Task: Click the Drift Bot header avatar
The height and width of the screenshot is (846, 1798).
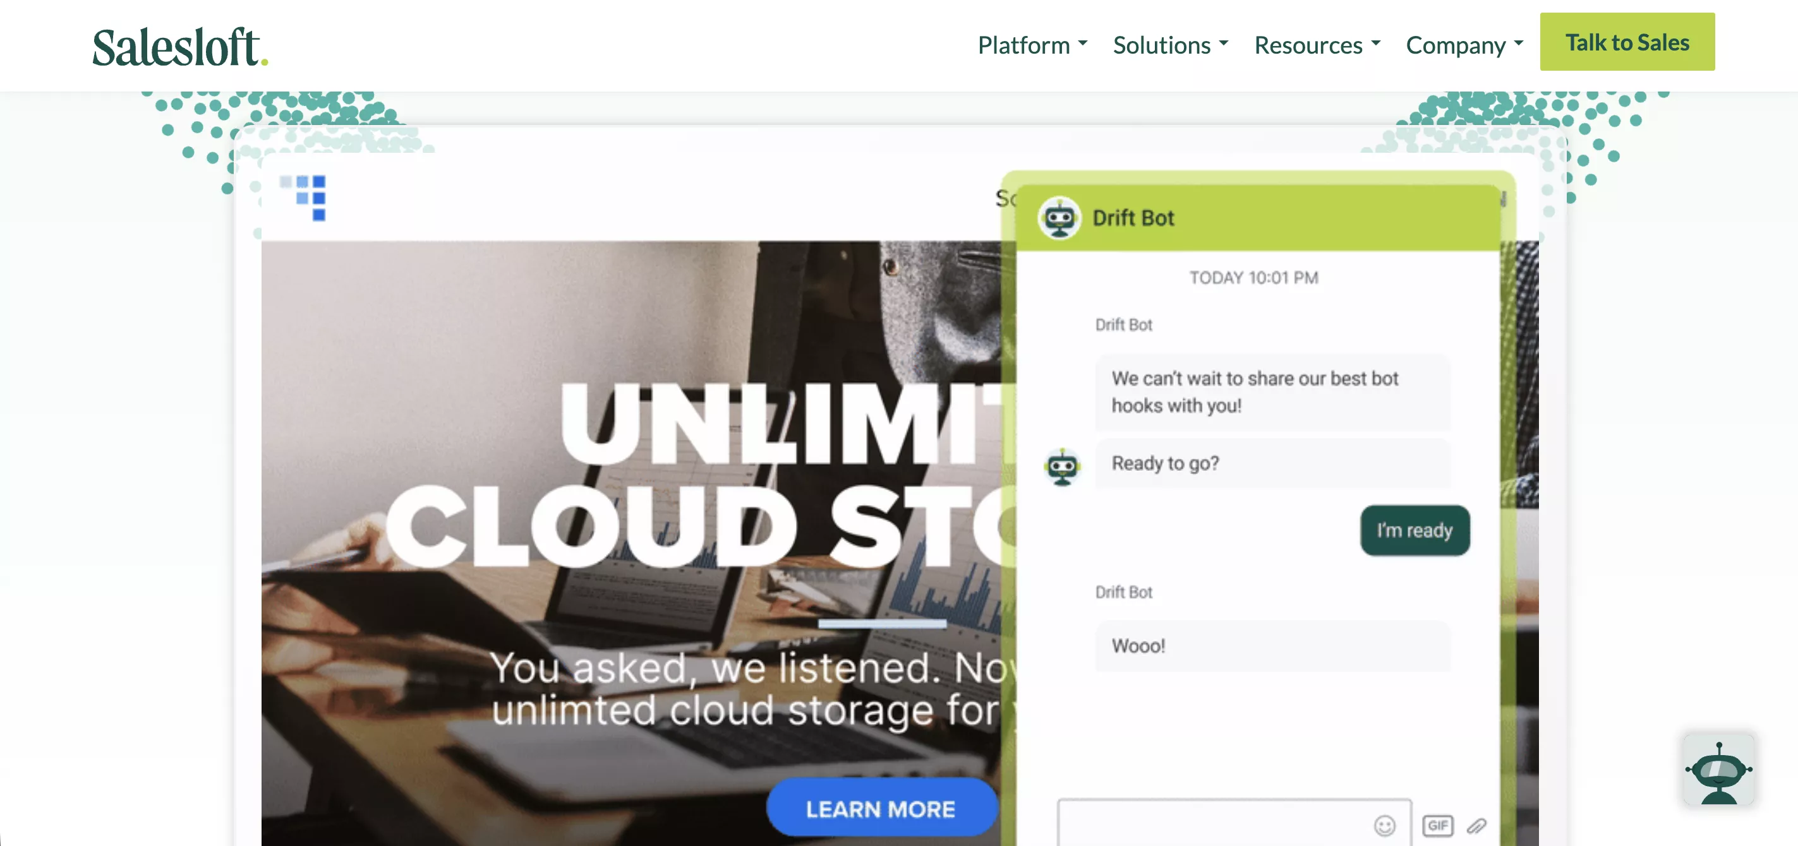Action: (x=1059, y=218)
